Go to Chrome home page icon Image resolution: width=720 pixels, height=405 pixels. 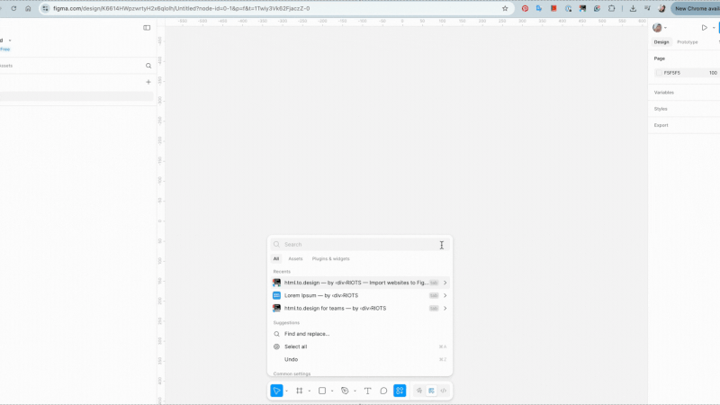tap(28, 8)
